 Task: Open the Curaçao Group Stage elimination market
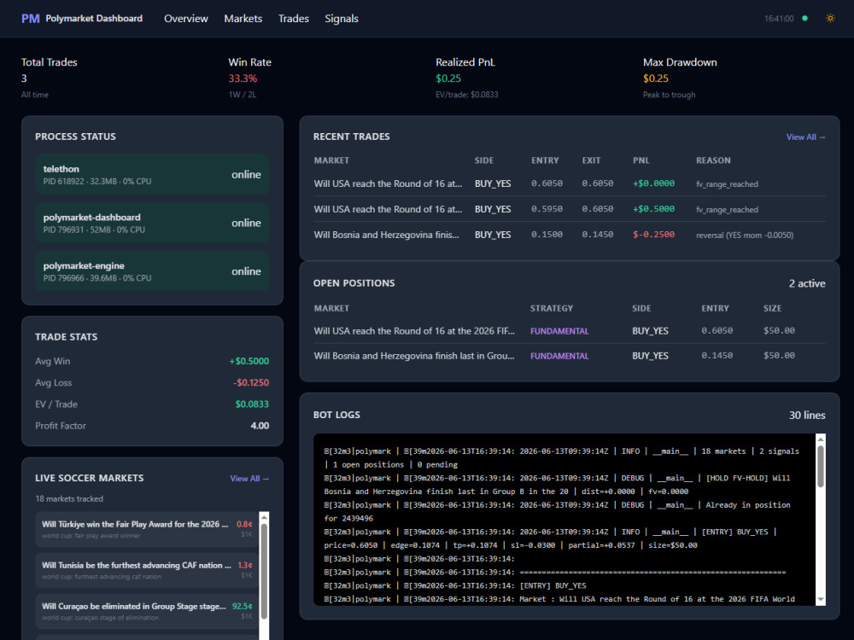[x=147, y=611]
